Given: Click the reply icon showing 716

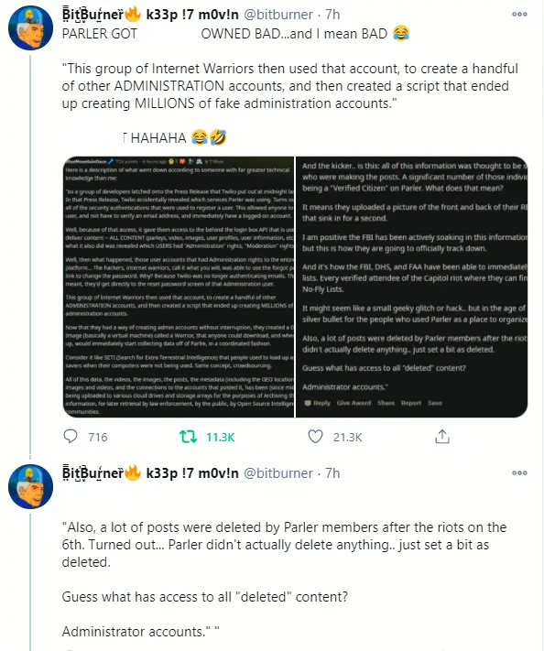Looking at the screenshot, I should [x=71, y=437].
